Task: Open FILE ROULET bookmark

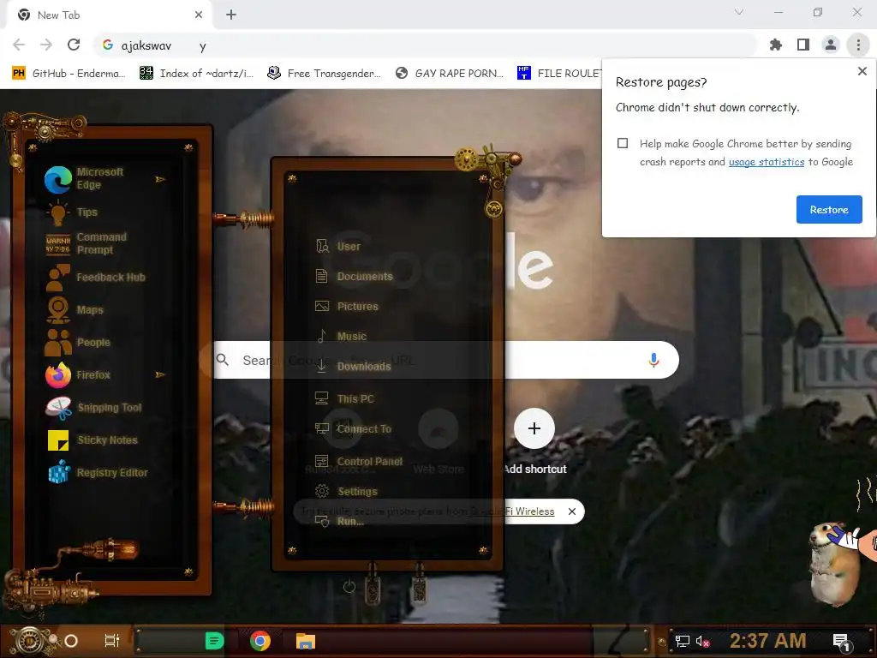Action: [x=559, y=74]
